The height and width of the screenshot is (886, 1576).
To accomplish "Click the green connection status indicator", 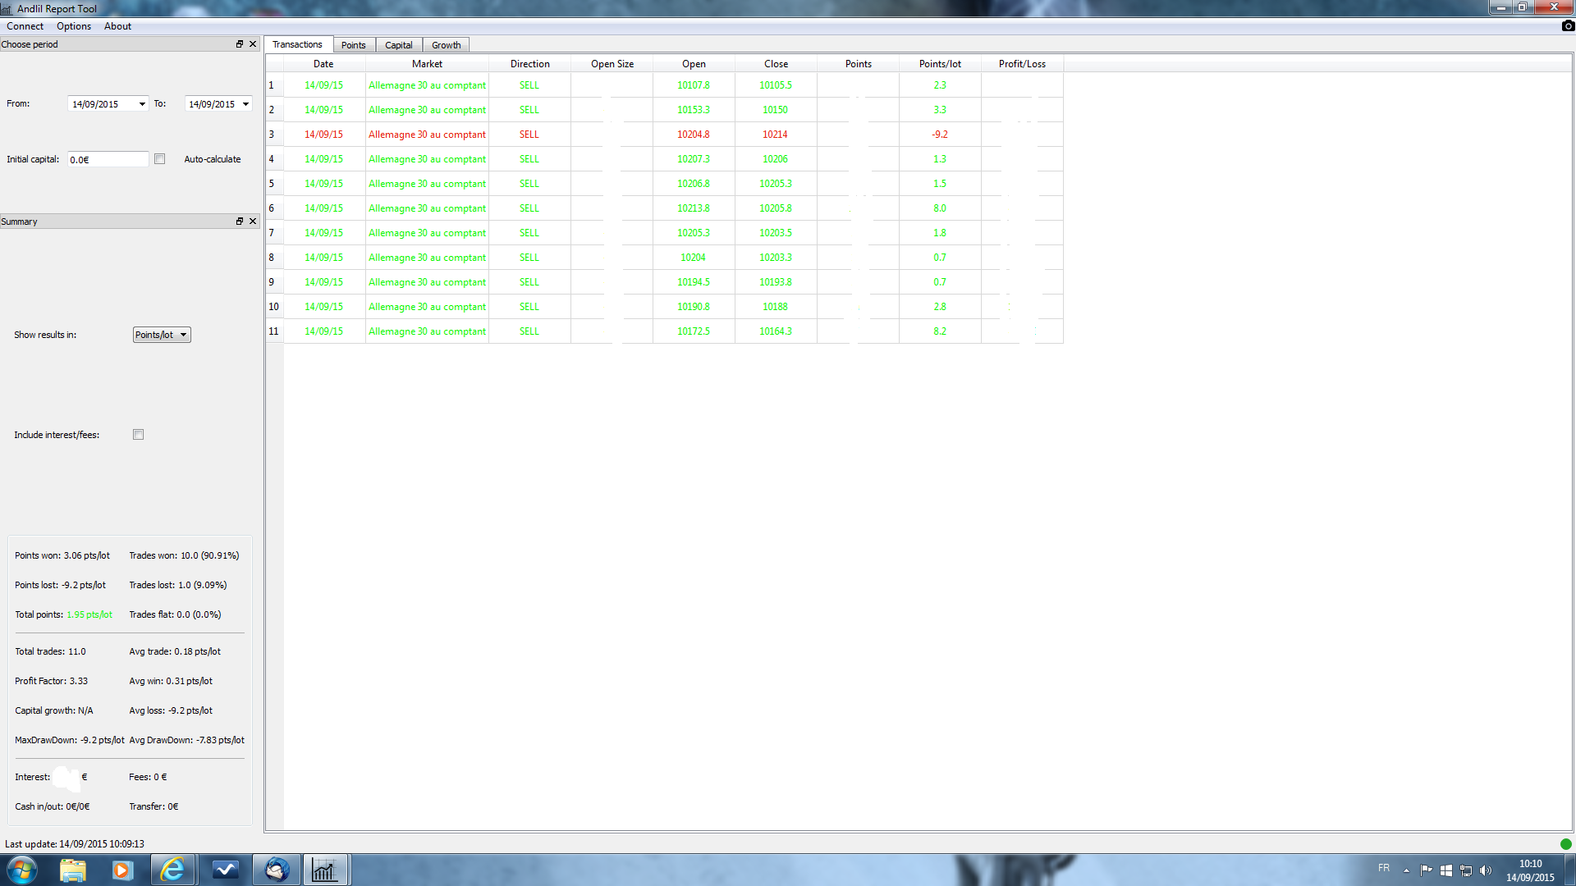I will pyautogui.click(x=1565, y=843).
